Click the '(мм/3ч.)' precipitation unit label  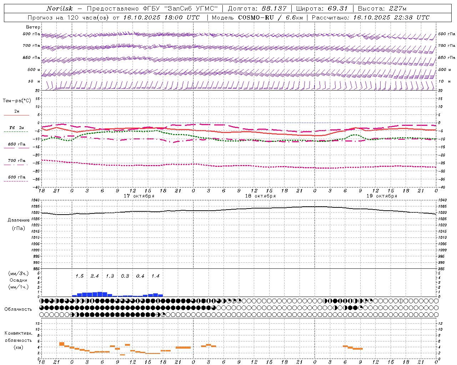(x=19, y=273)
